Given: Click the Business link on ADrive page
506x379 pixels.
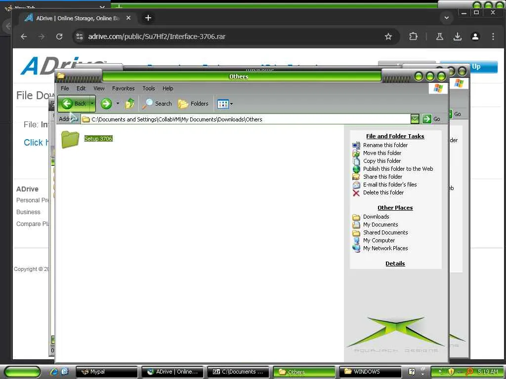Looking at the screenshot, I should click(28, 212).
